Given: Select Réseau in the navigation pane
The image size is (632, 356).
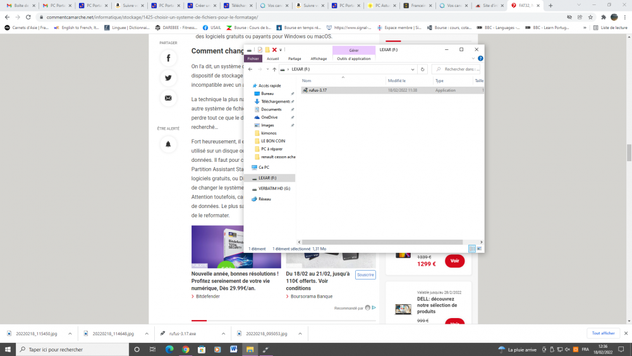Looking at the screenshot, I should (x=264, y=199).
